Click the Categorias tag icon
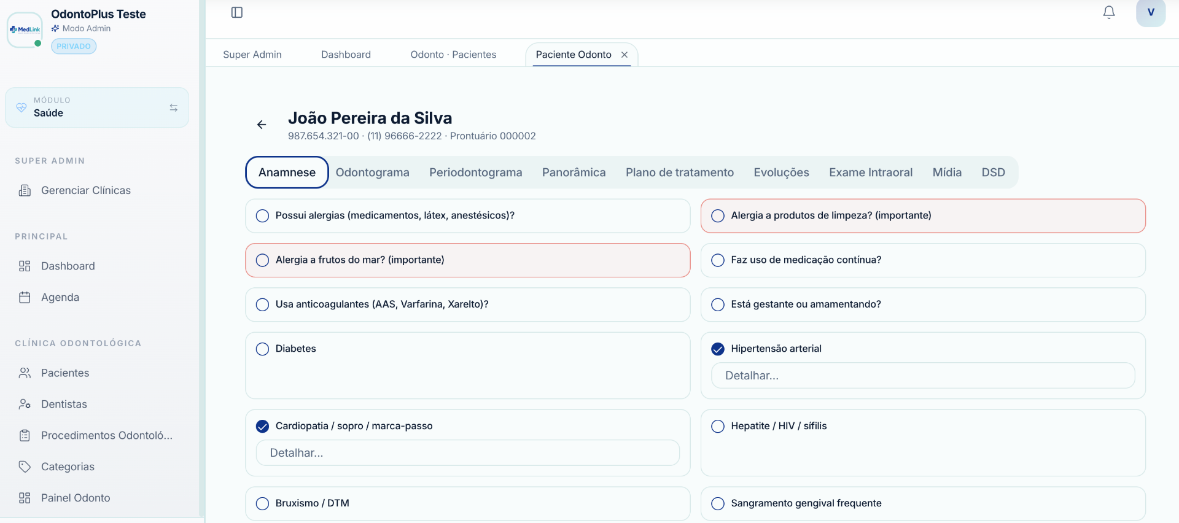This screenshot has width=1179, height=523. click(25, 467)
